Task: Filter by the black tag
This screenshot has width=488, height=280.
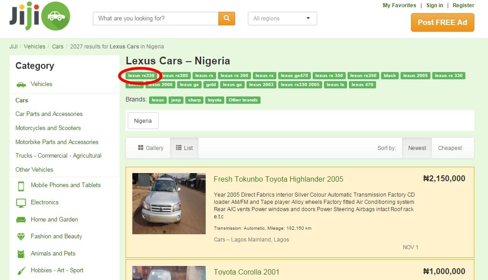Action: pyautogui.click(x=390, y=76)
